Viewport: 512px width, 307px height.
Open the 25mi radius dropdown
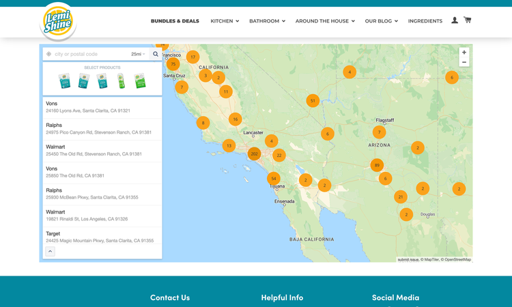tap(138, 54)
